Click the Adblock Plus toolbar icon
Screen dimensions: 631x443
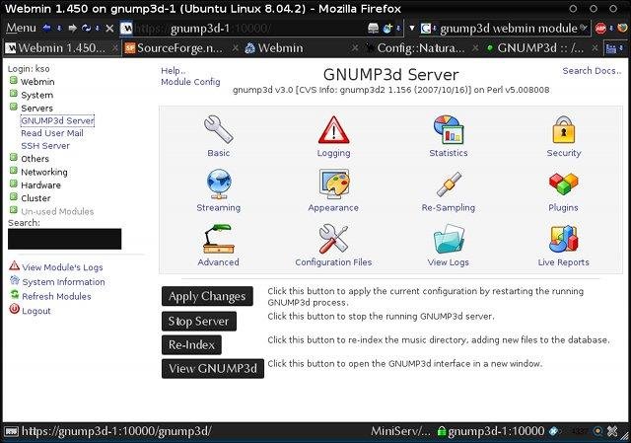600,29
